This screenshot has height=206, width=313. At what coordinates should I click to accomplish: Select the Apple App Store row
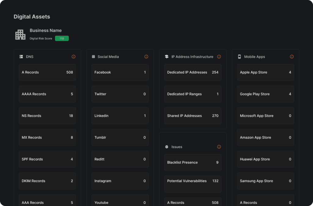pyautogui.click(x=265, y=72)
